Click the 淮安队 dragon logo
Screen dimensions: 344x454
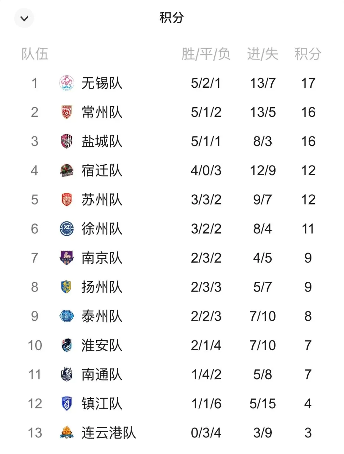[x=67, y=345]
